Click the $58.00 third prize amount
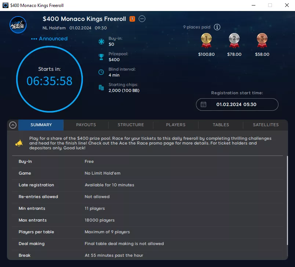 coord(262,54)
